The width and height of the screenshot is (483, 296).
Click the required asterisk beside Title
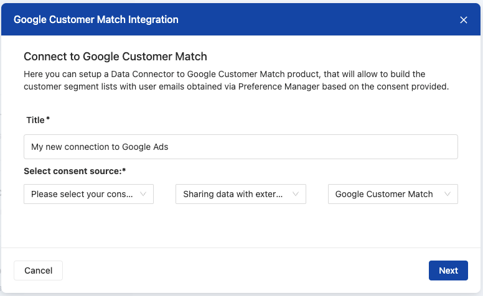49,118
